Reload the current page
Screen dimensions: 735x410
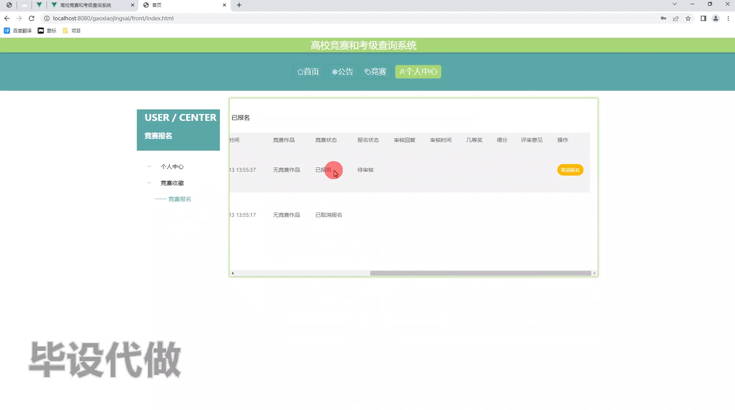point(32,18)
